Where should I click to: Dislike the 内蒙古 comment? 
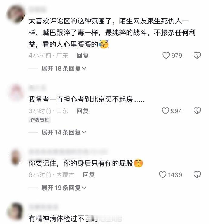(x=197, y=175)
